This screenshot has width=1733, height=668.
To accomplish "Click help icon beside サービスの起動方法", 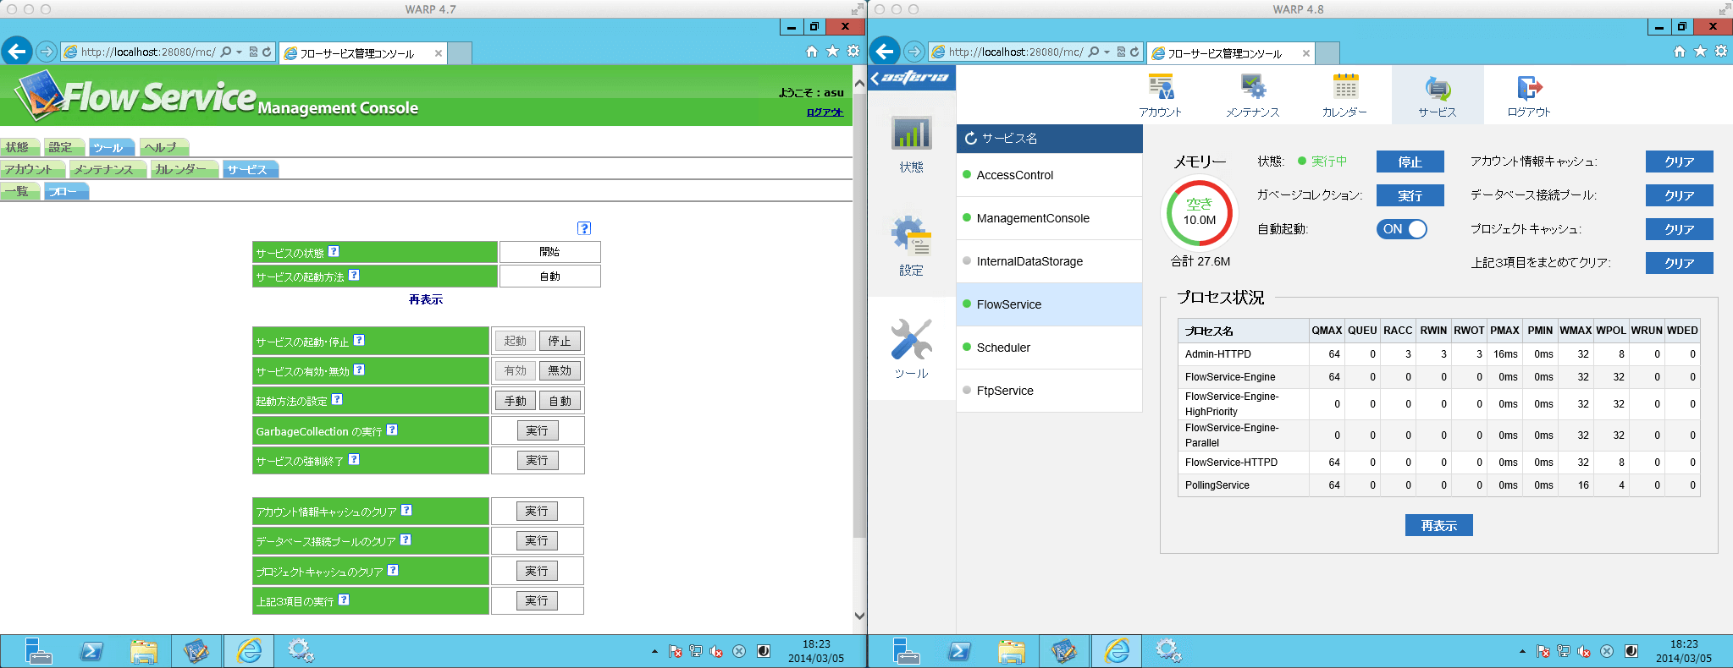I will (354, 275).
